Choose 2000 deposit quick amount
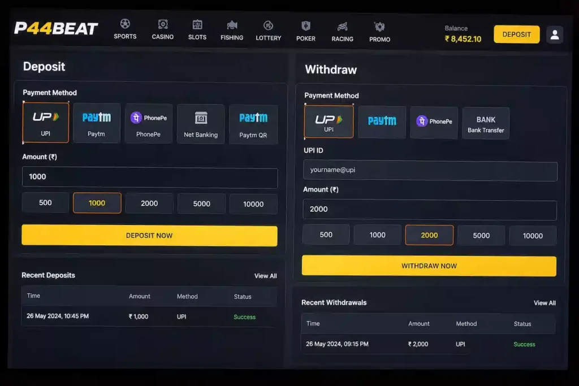The image size is (579, 386). pos(149,203)
